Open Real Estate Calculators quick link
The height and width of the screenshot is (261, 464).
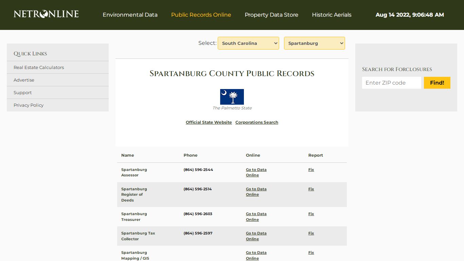(x=39, y=67)
